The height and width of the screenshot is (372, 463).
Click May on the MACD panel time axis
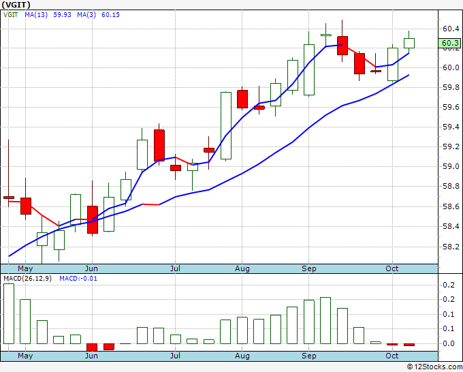pyautogui.click(x=25, y=356)
